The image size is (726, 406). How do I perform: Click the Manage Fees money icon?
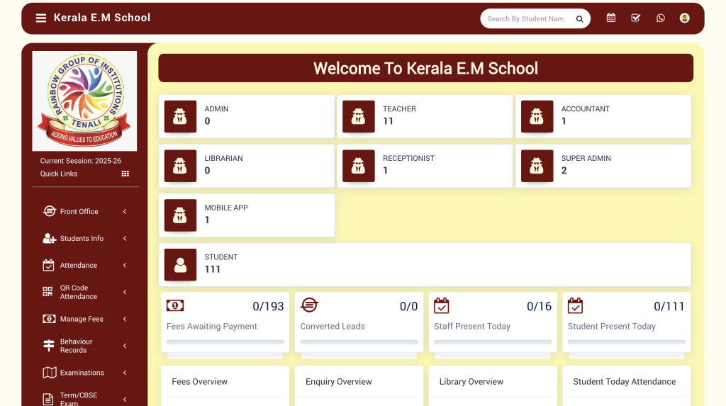tap(49, 319)
